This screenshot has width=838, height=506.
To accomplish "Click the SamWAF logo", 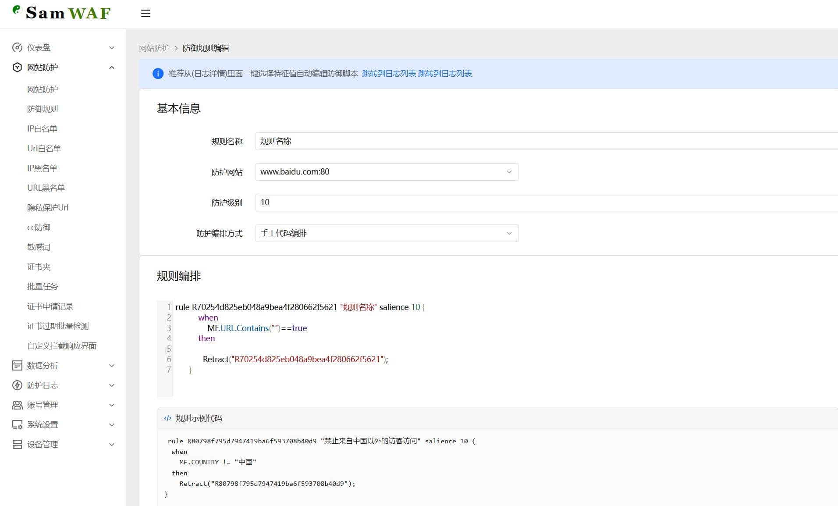I will 62,13.
